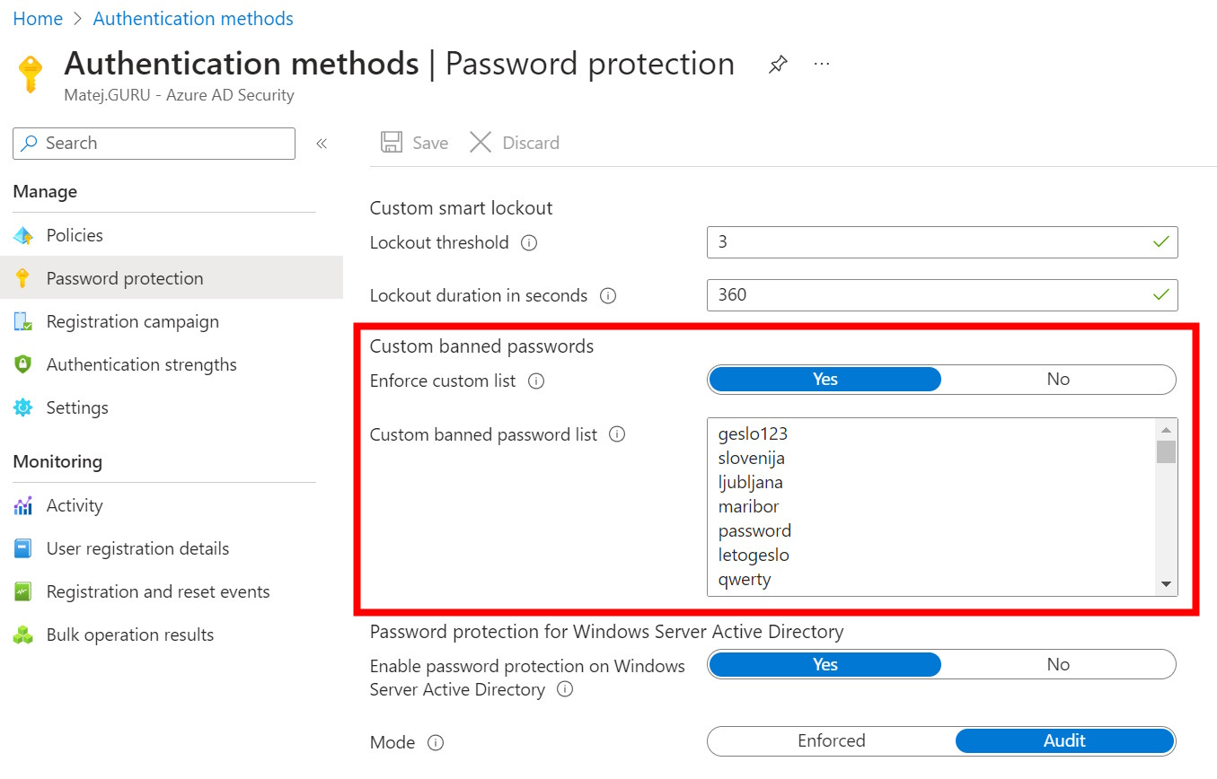Open the more options ellipsis menu
This screenshot has height=779, width=1217.
point(821,65)
